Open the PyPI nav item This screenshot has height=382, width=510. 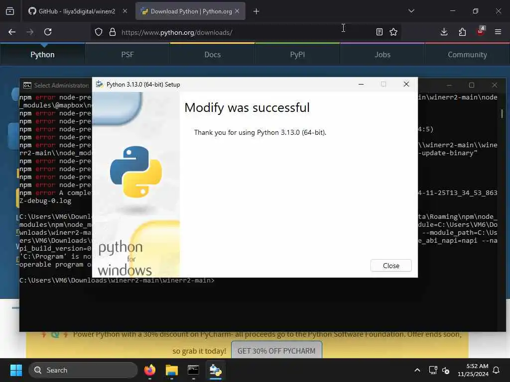pos(297,55)
